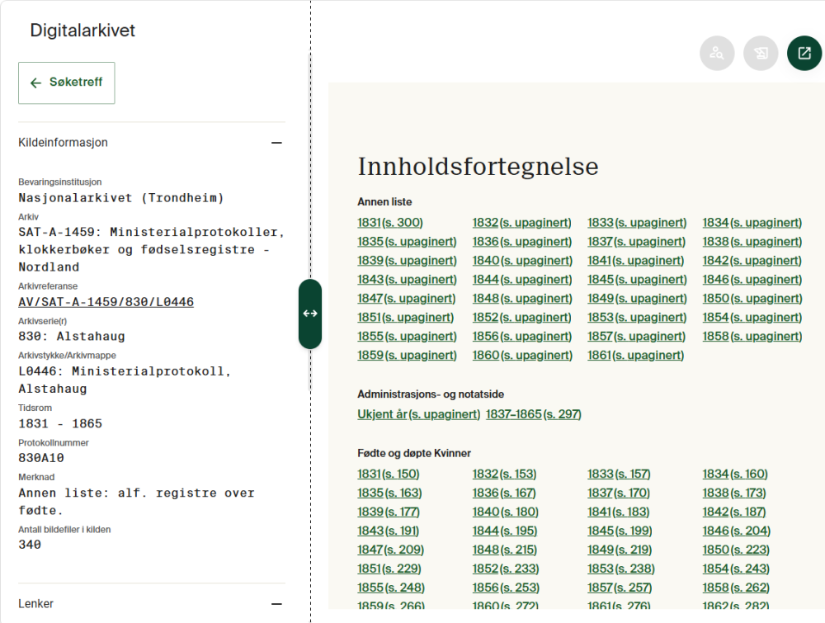Open Annen liste 1853 (s. upaginert)
This screenshot has width=825, height=623.
[637, 318]
